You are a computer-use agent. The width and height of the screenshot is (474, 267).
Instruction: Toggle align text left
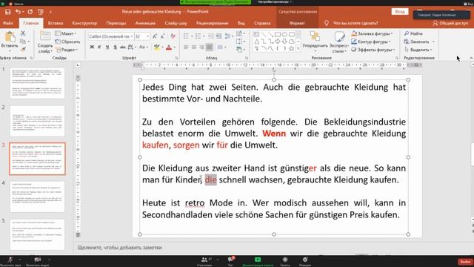186,47
